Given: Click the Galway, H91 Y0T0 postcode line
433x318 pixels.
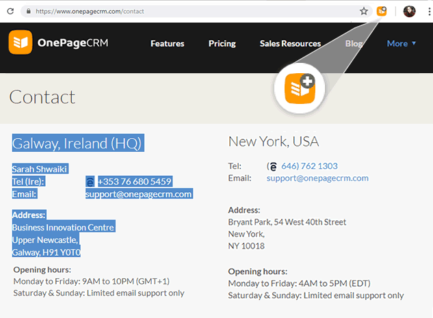Looking at the screenshot, I should 46,252.
